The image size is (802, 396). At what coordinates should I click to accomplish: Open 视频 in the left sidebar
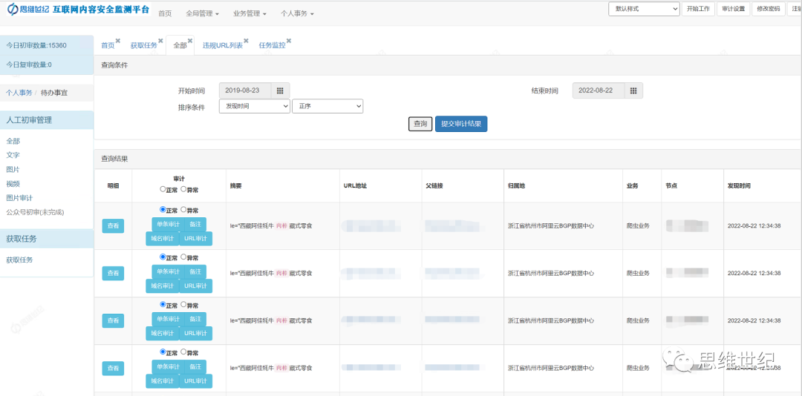13,183
